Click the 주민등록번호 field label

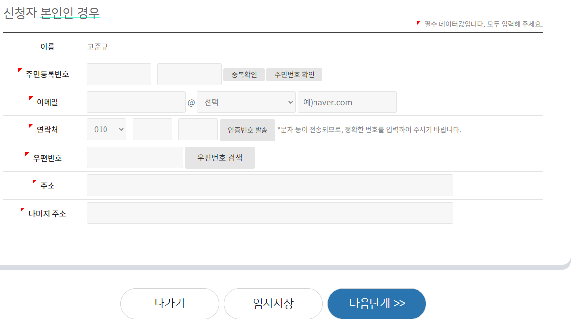pos(47,74)
